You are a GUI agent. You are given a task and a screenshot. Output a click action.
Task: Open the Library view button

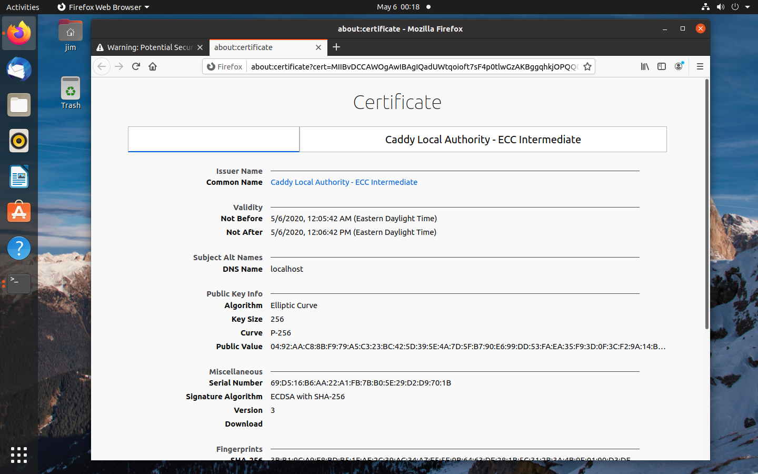(x=645, y=66)
